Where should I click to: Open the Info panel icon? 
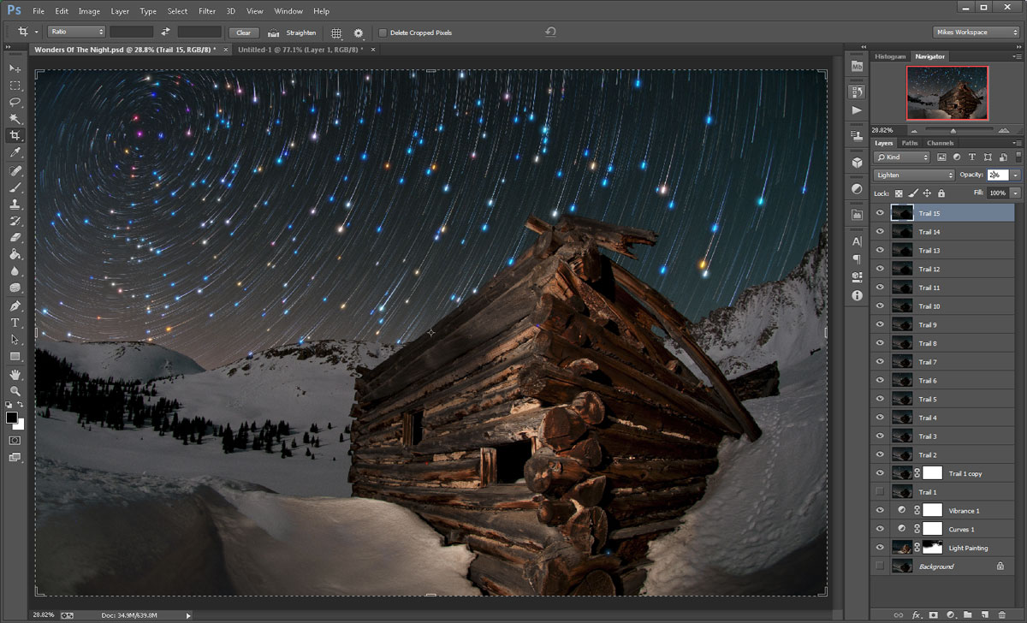click(857, 295)
